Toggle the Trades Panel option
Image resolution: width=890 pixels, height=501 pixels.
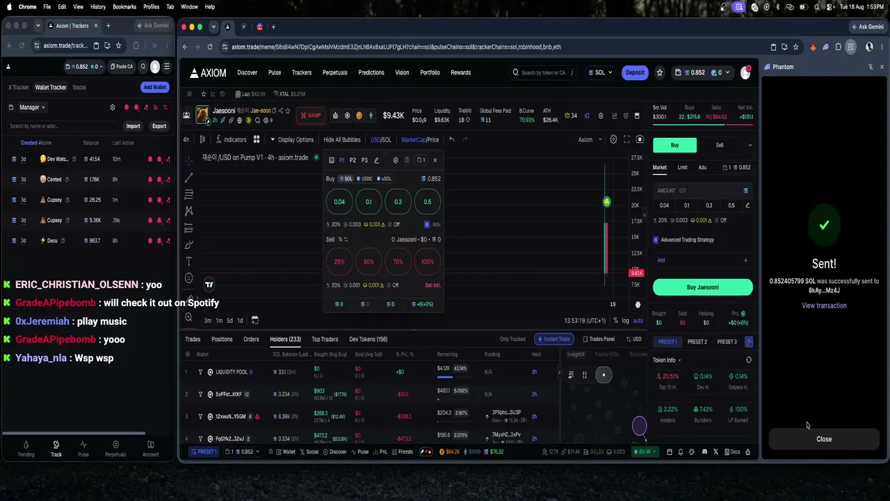[598, 339]
